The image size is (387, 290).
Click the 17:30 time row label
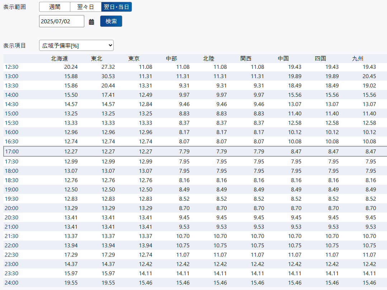click(x=11, y=162)
